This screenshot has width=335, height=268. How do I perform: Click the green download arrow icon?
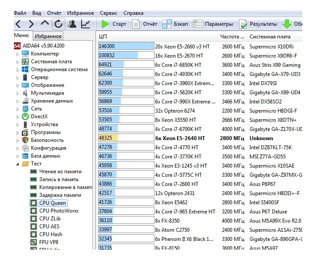(287, 24)
